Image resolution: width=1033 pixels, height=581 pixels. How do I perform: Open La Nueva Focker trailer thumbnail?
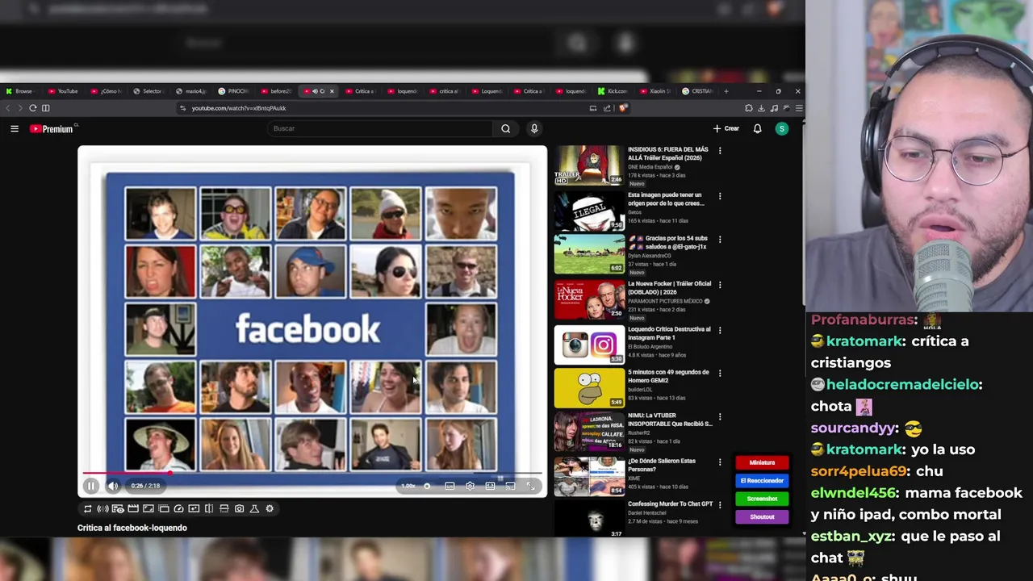(589, 300)
